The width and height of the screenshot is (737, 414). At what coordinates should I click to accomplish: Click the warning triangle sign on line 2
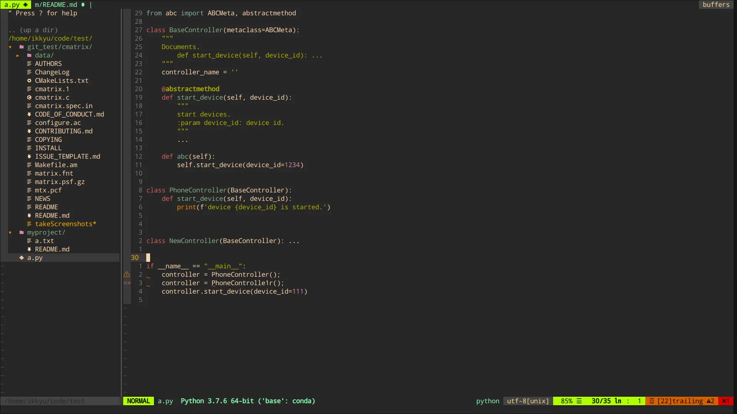point(127,274)
